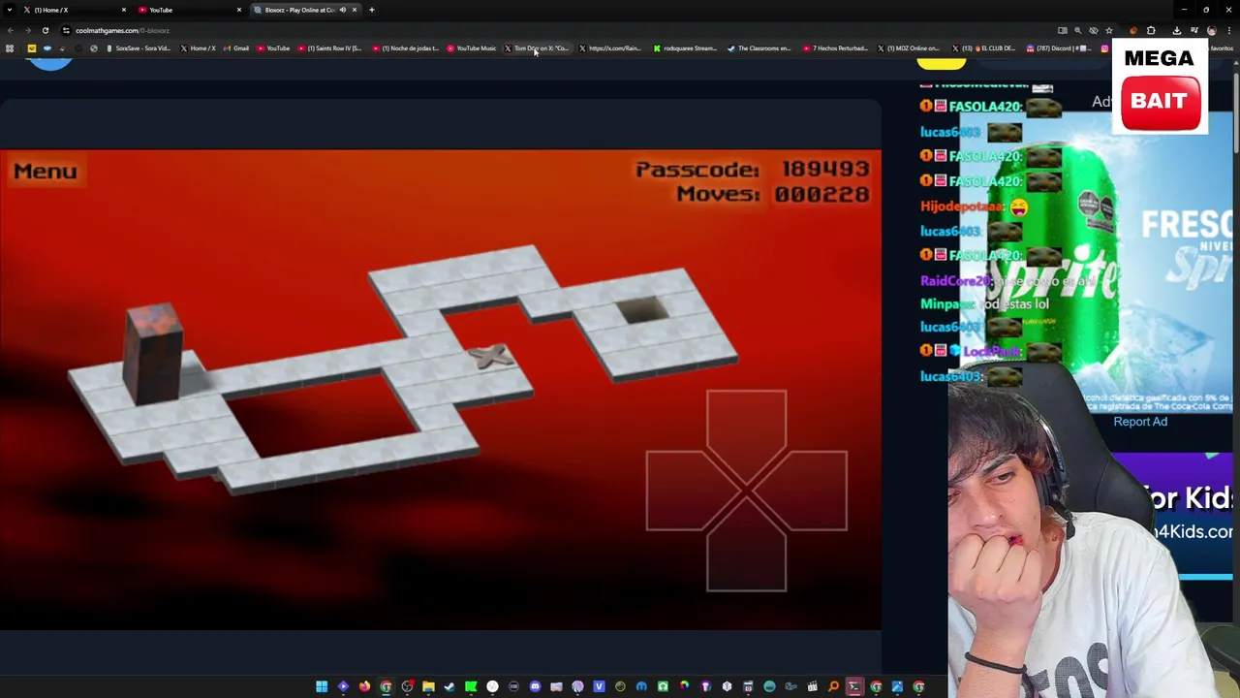Open the browser three-dot menu
The height and width of the screenshot is (698, 1240).
coord(1229,30)
